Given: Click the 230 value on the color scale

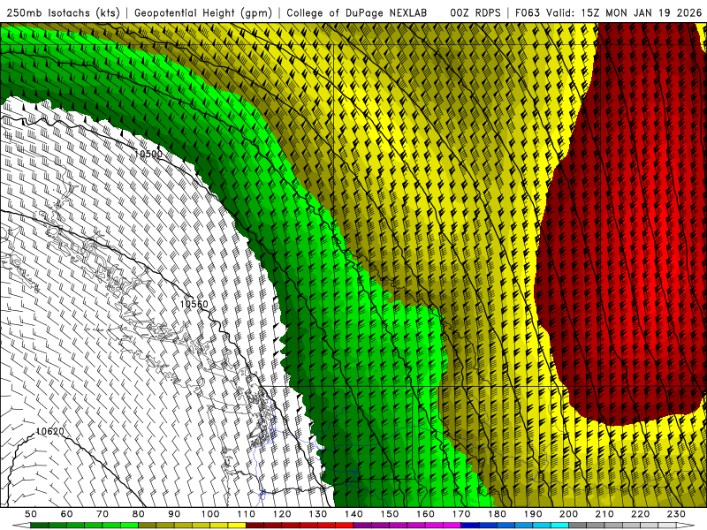Looking at the screenshot, I should point(676,514).
